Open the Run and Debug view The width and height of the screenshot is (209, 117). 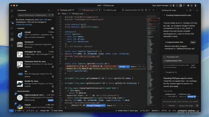click(12, 28)
